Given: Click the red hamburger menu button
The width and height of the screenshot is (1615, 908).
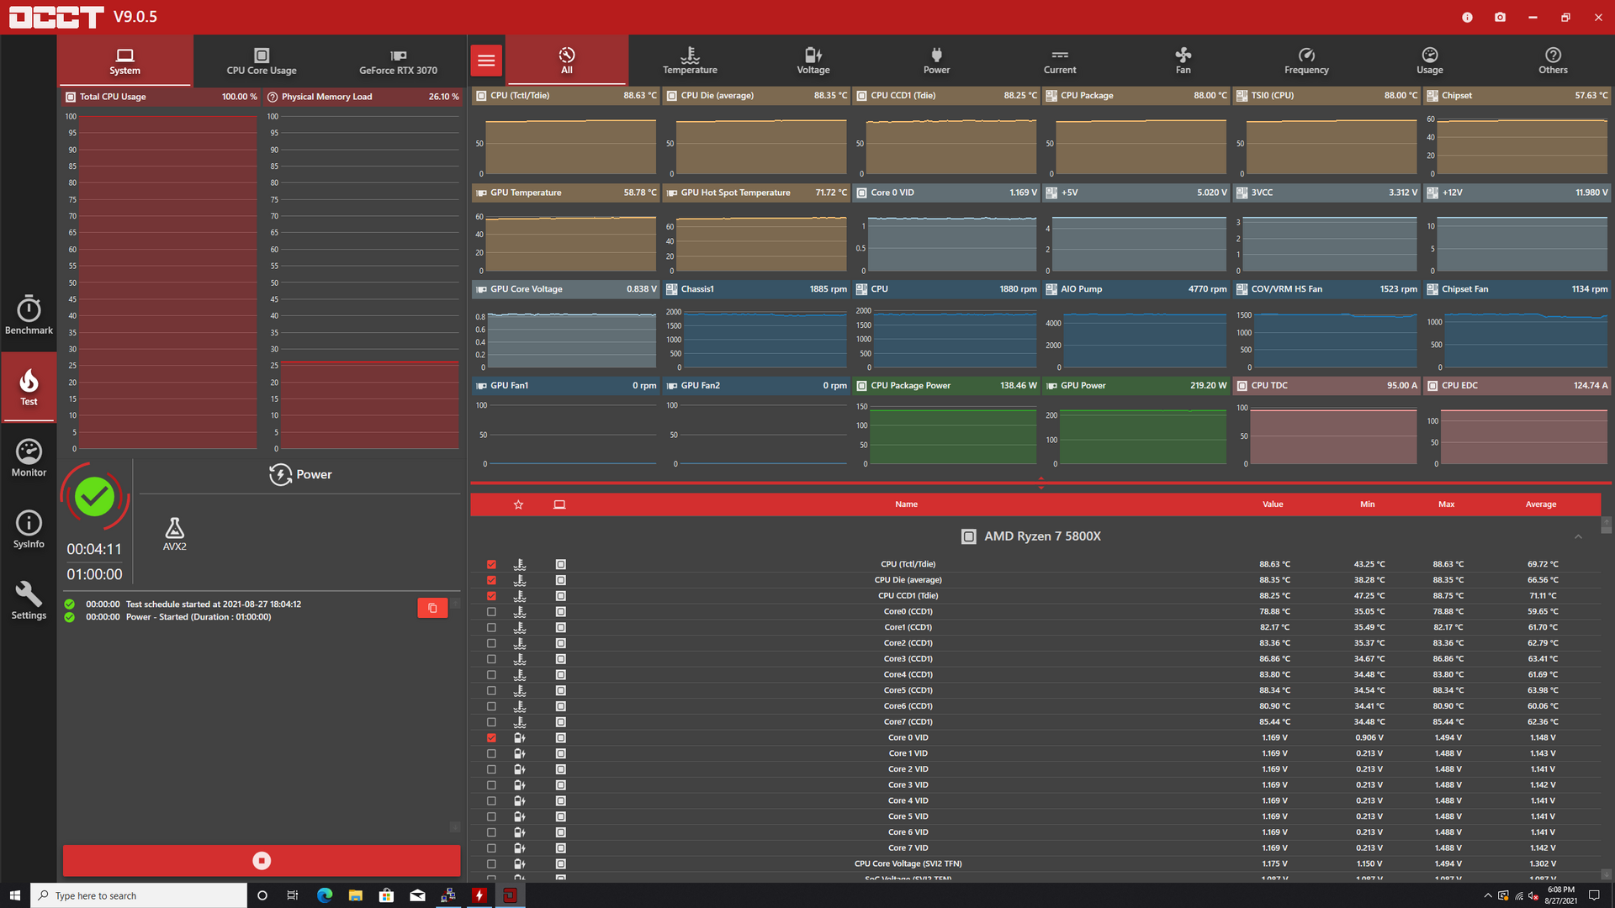Looking at the screenshot, I should (486, 60).
